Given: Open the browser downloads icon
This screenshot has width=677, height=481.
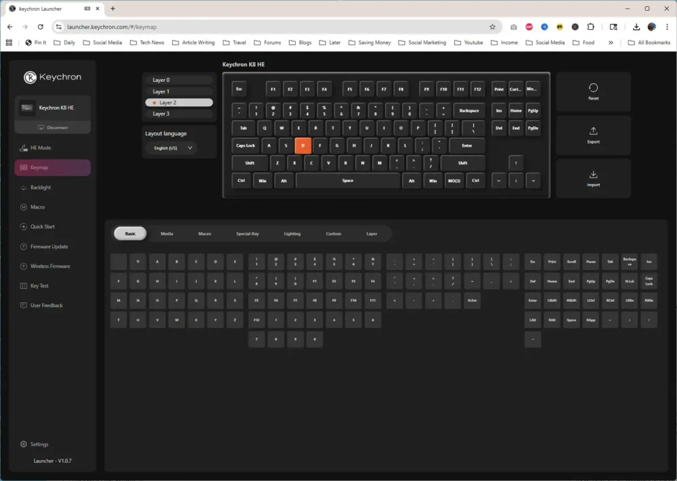Looking at the screenshot, I should pyautogui.click(x=636, y=27).
